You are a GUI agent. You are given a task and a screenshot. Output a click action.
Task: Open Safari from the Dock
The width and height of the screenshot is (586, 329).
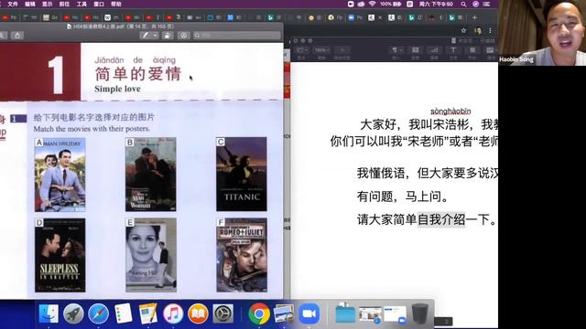[x=98, y=313]
